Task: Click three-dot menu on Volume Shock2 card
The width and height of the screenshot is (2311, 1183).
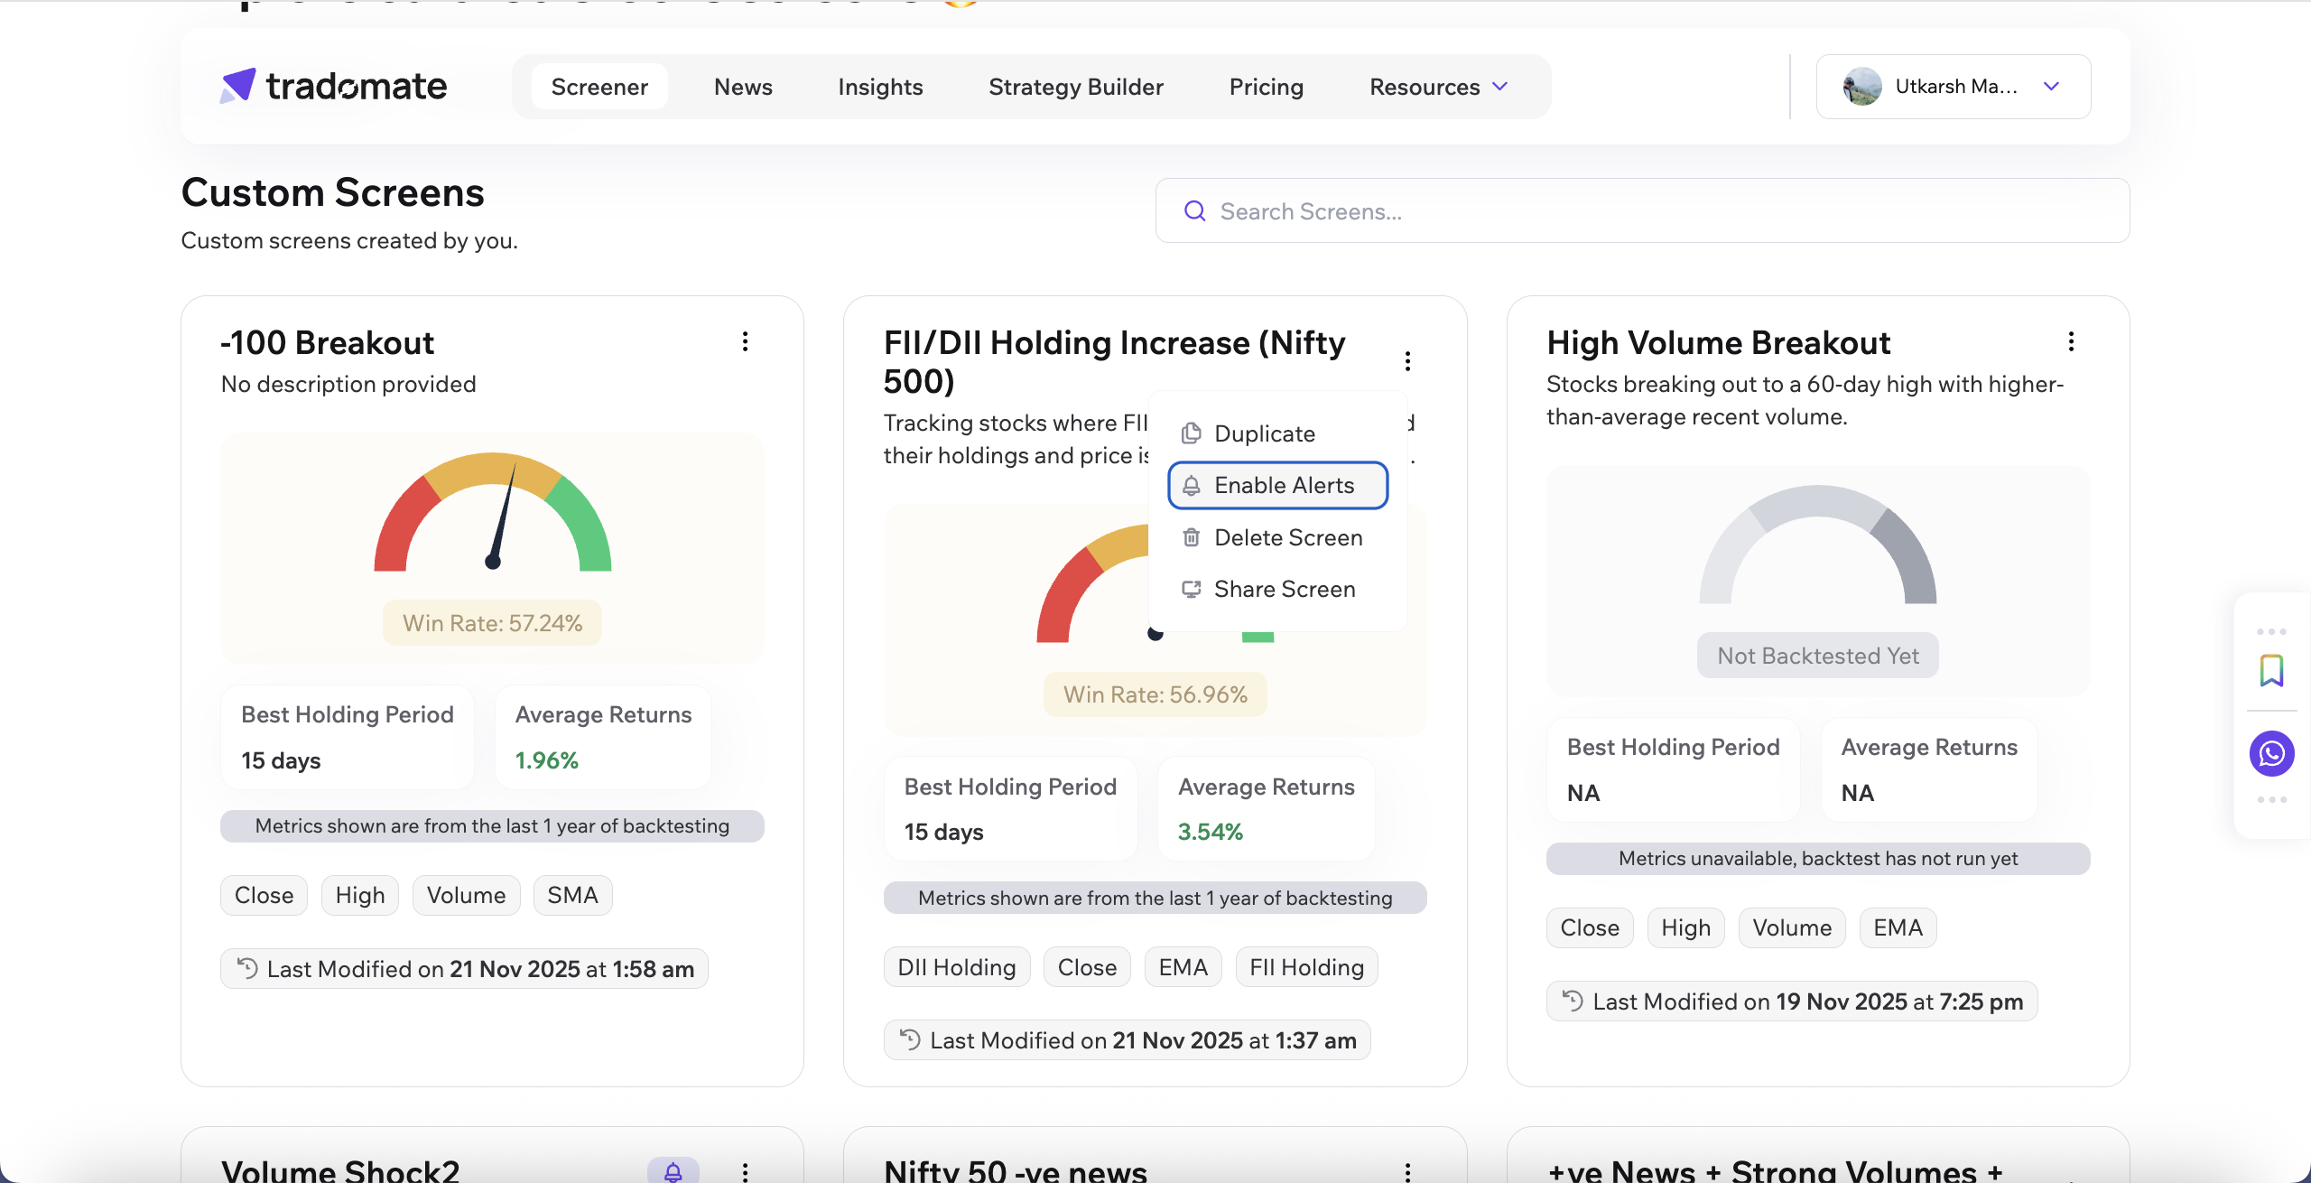Action: (x=745, y=1171)
